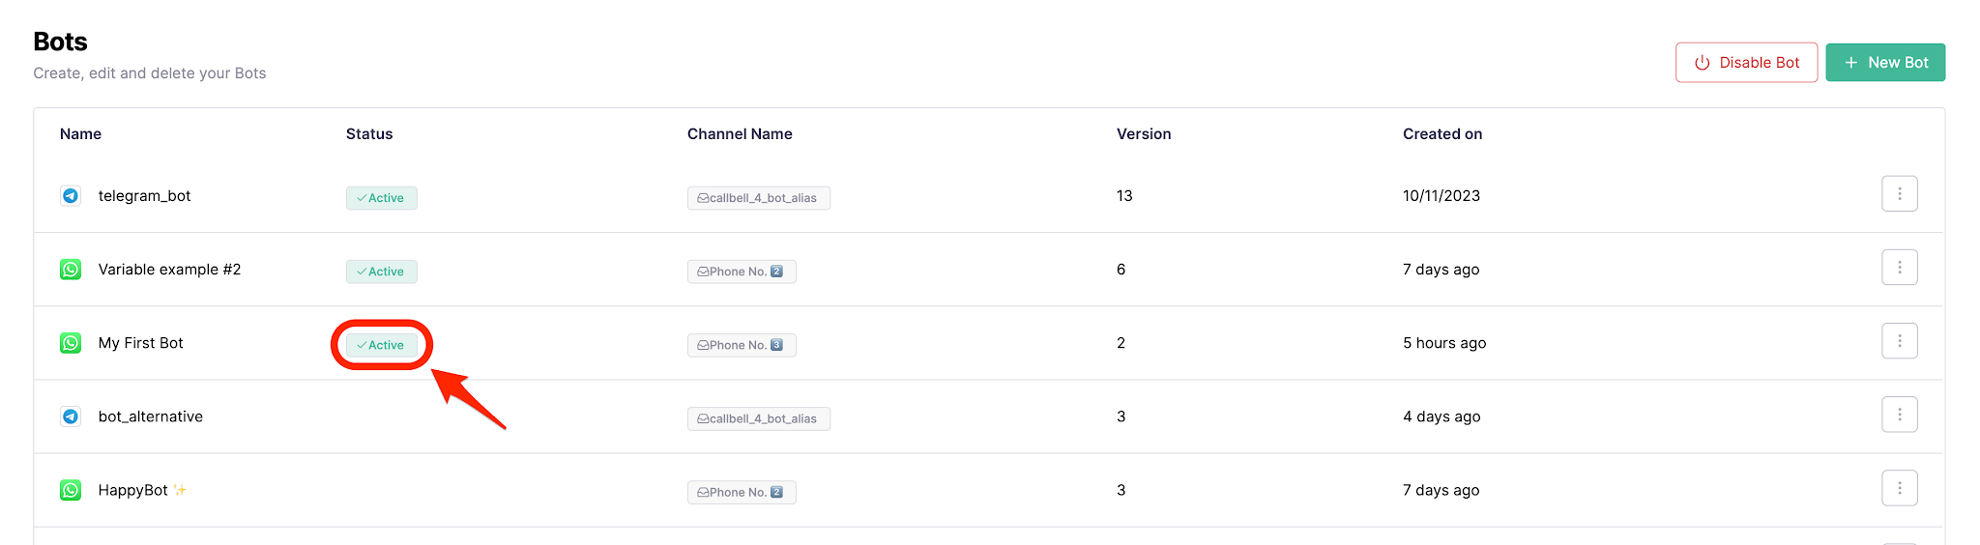
Task: Click the Telegram icon beside telegram_bot
Action: point(71,196)
